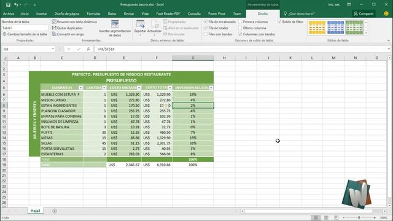Click the Compartir share button

(364, 14)
